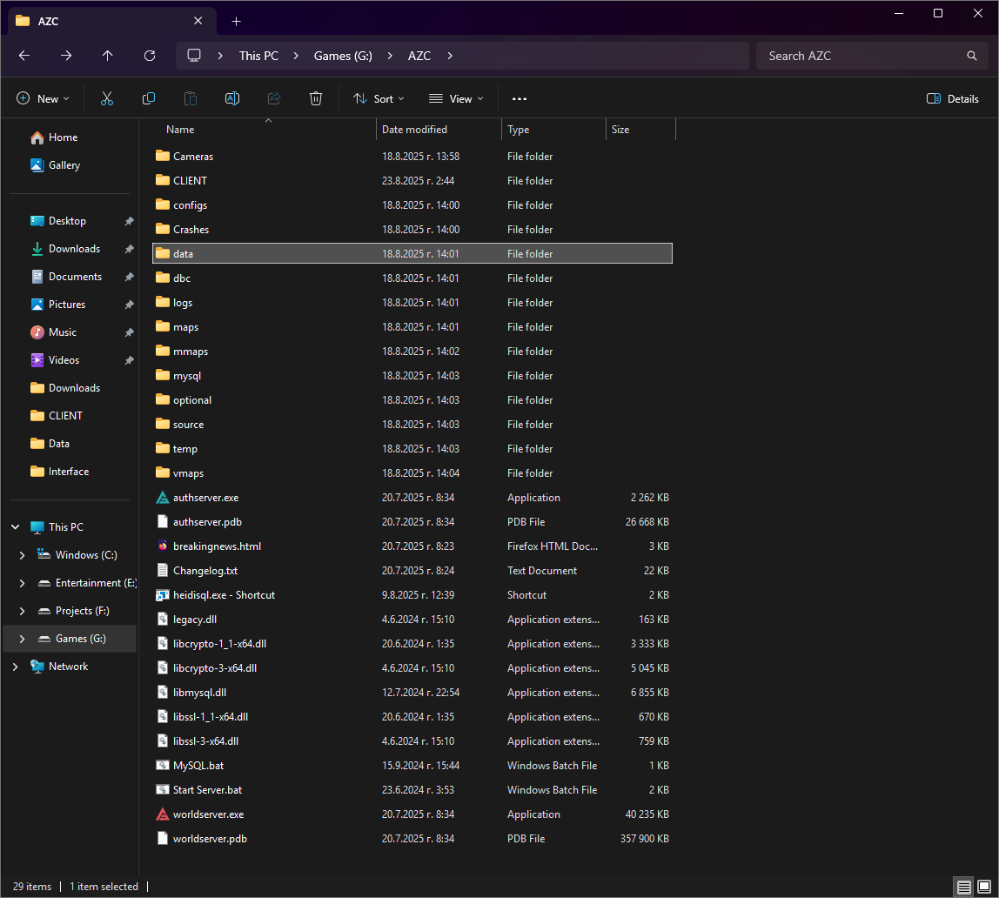Screen dimensions: 999x898
Task: Open Interface folder in sidebar
Action: 69,472
